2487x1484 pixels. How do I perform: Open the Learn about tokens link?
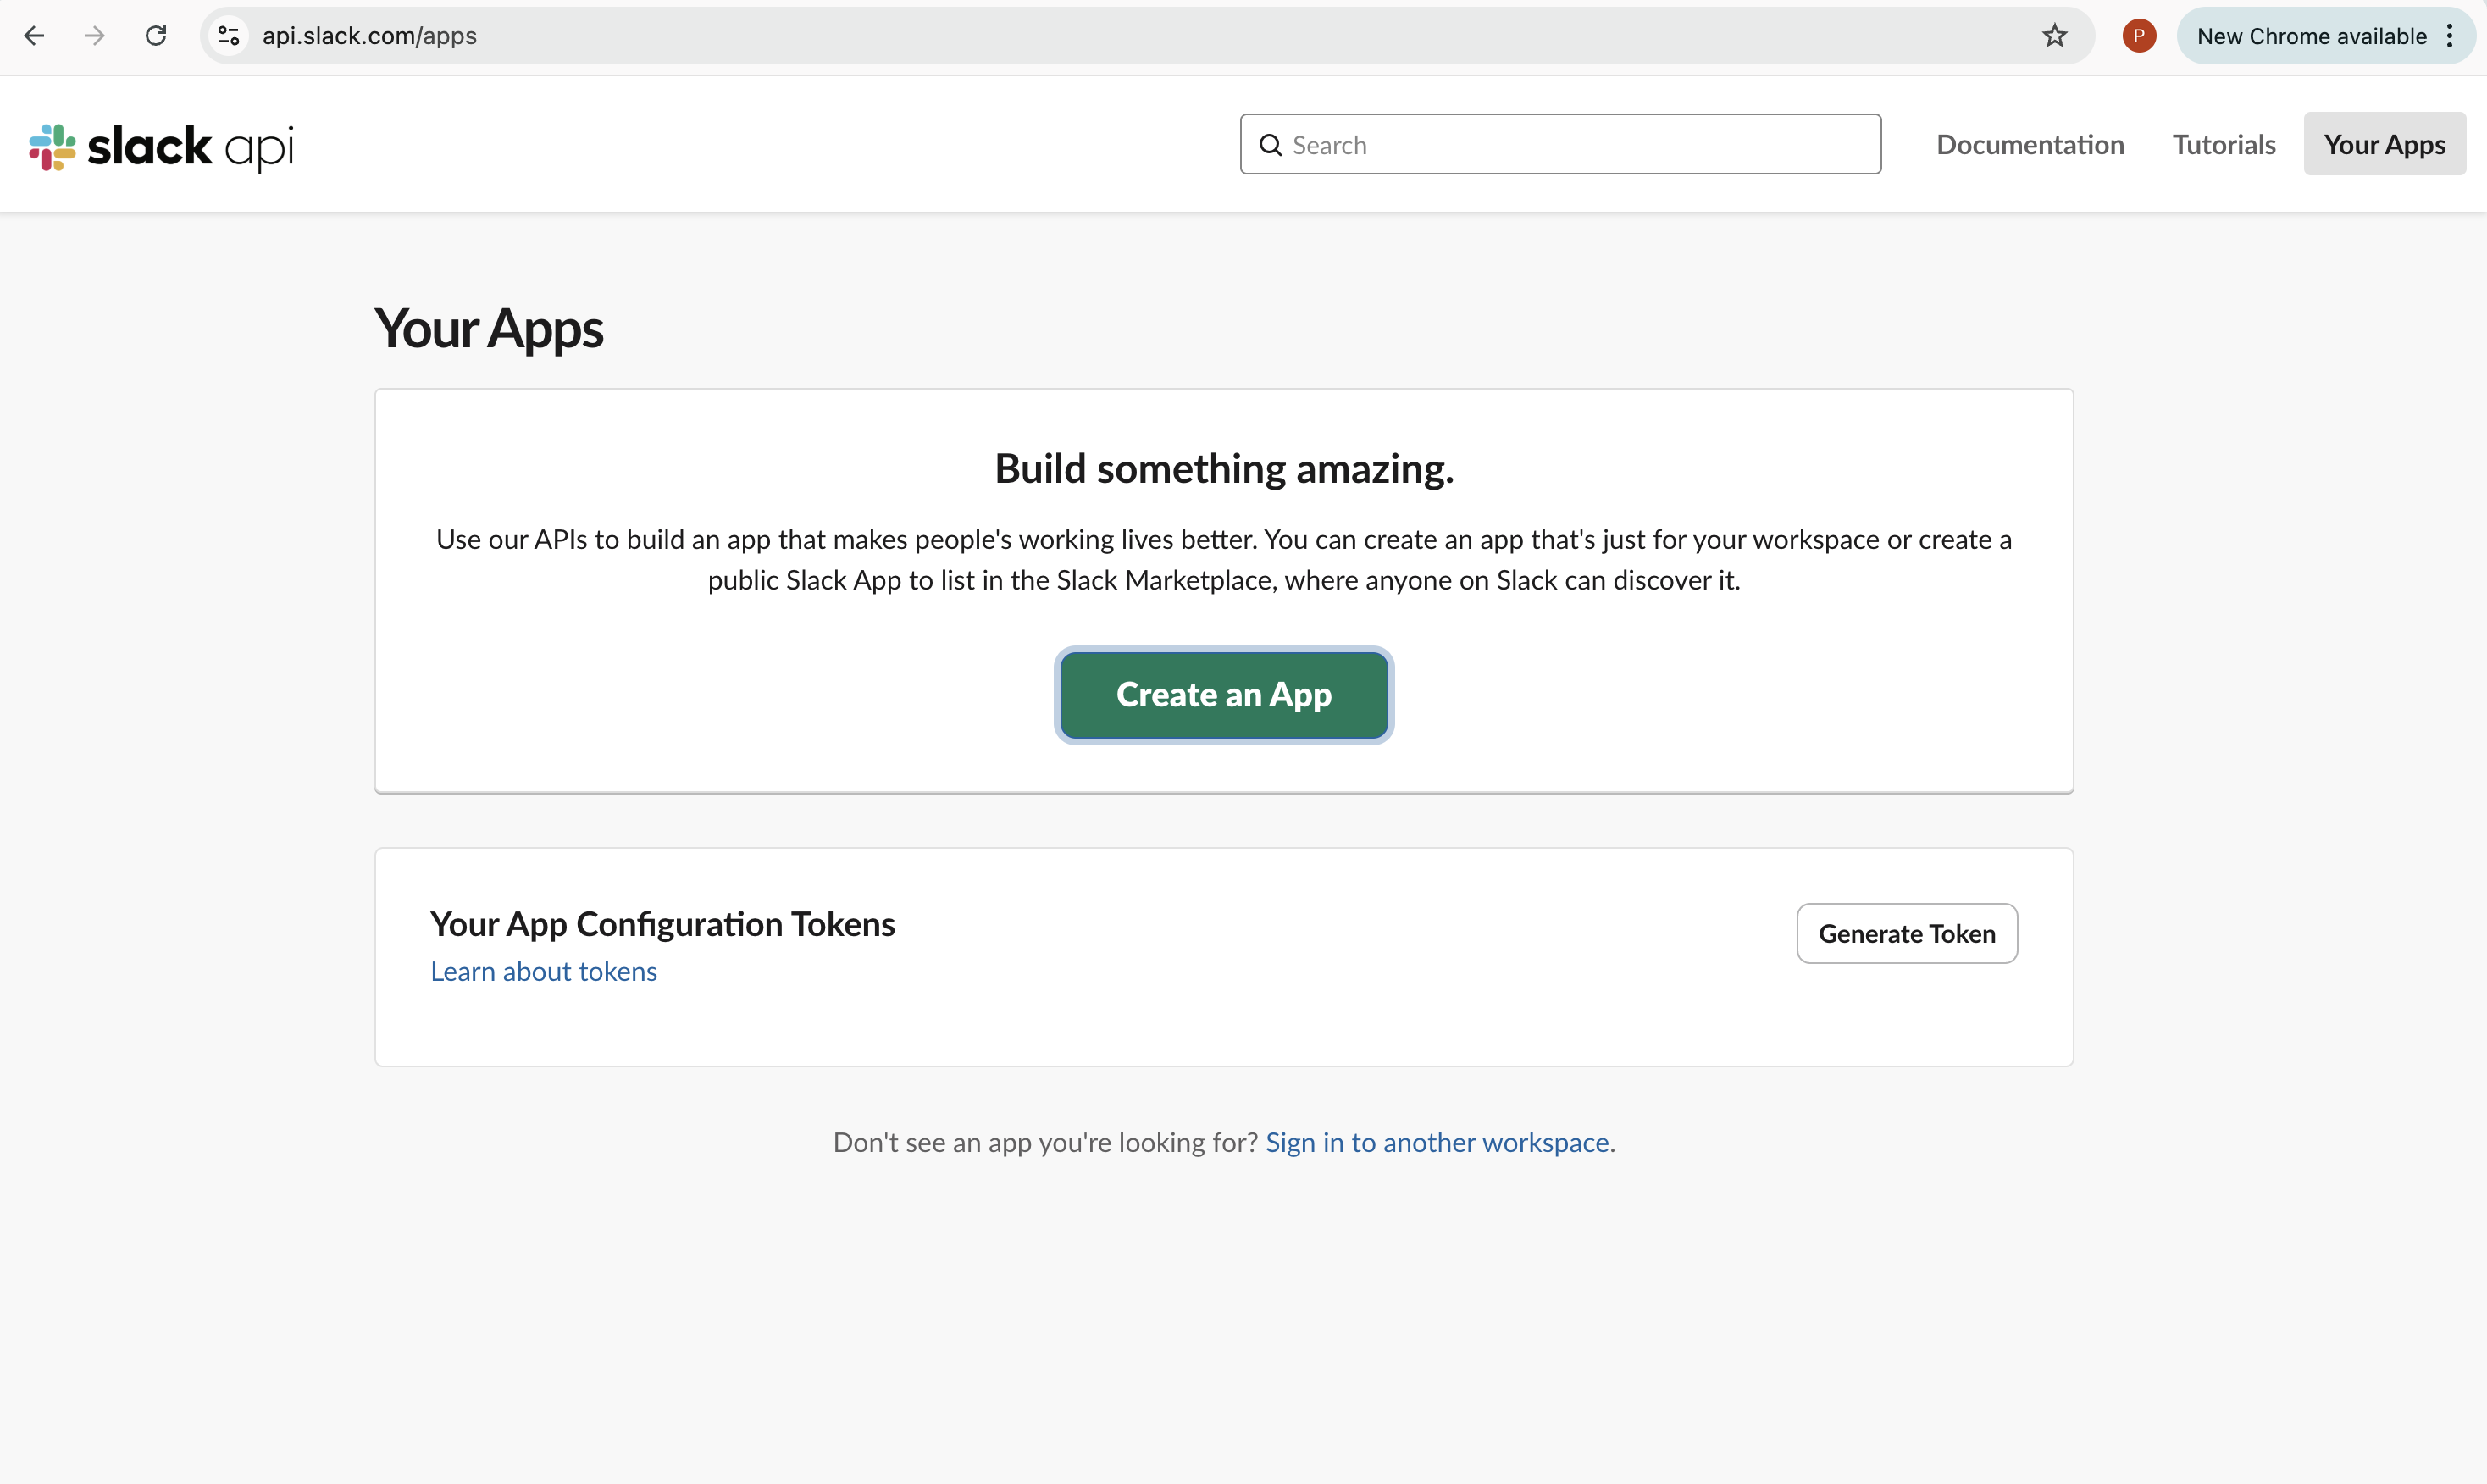pos(543,970)
